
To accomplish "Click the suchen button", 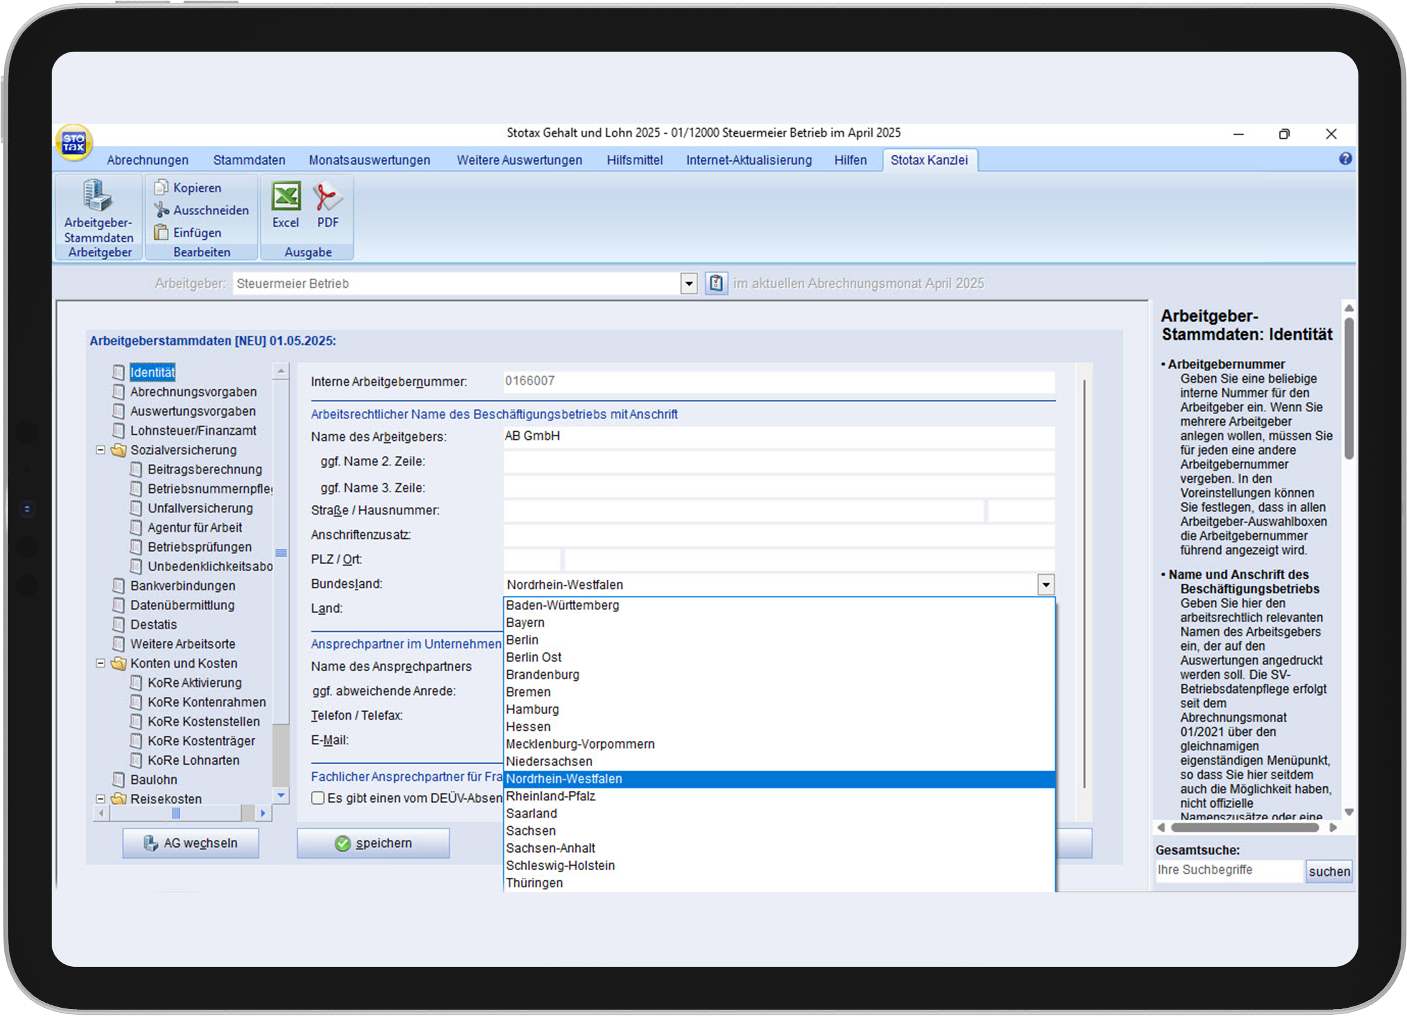I will pyautogui.click(x=1329, y=871).
